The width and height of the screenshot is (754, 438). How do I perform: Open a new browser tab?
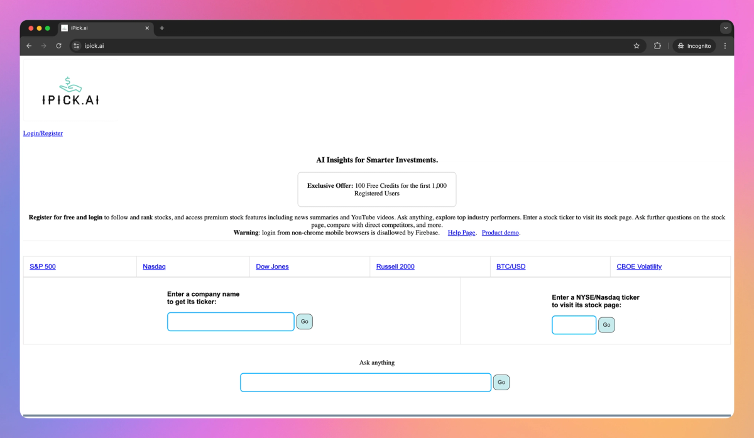[x=162, y=28]
